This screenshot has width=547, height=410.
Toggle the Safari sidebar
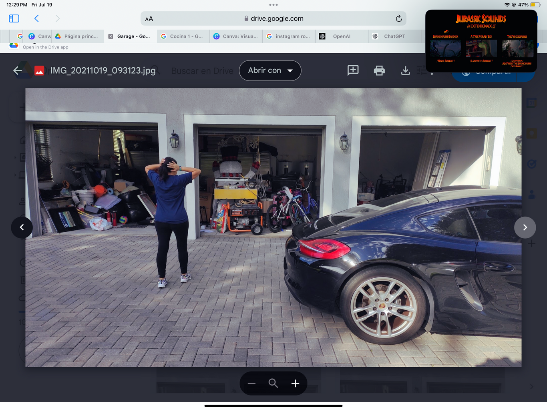coord(14,18)
